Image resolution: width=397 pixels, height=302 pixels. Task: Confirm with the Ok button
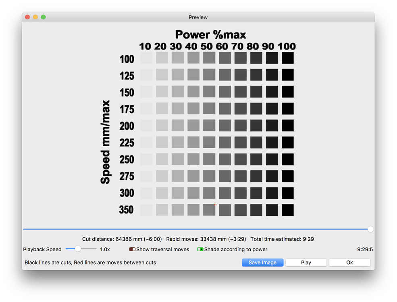(x=350, y=263)
